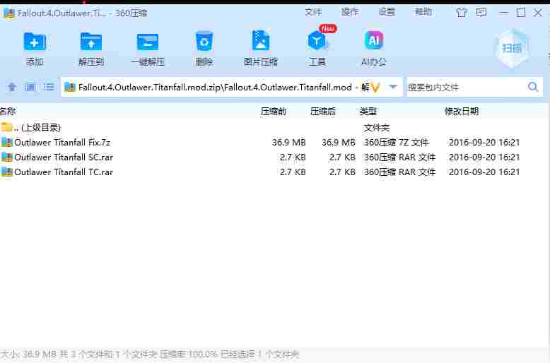Sort by the 修改日期 column header
Viewport: 550px width, 363px height.
pos(461,112)
